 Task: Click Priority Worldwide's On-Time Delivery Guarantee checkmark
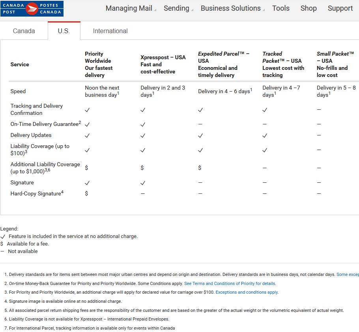click(87, 124)
